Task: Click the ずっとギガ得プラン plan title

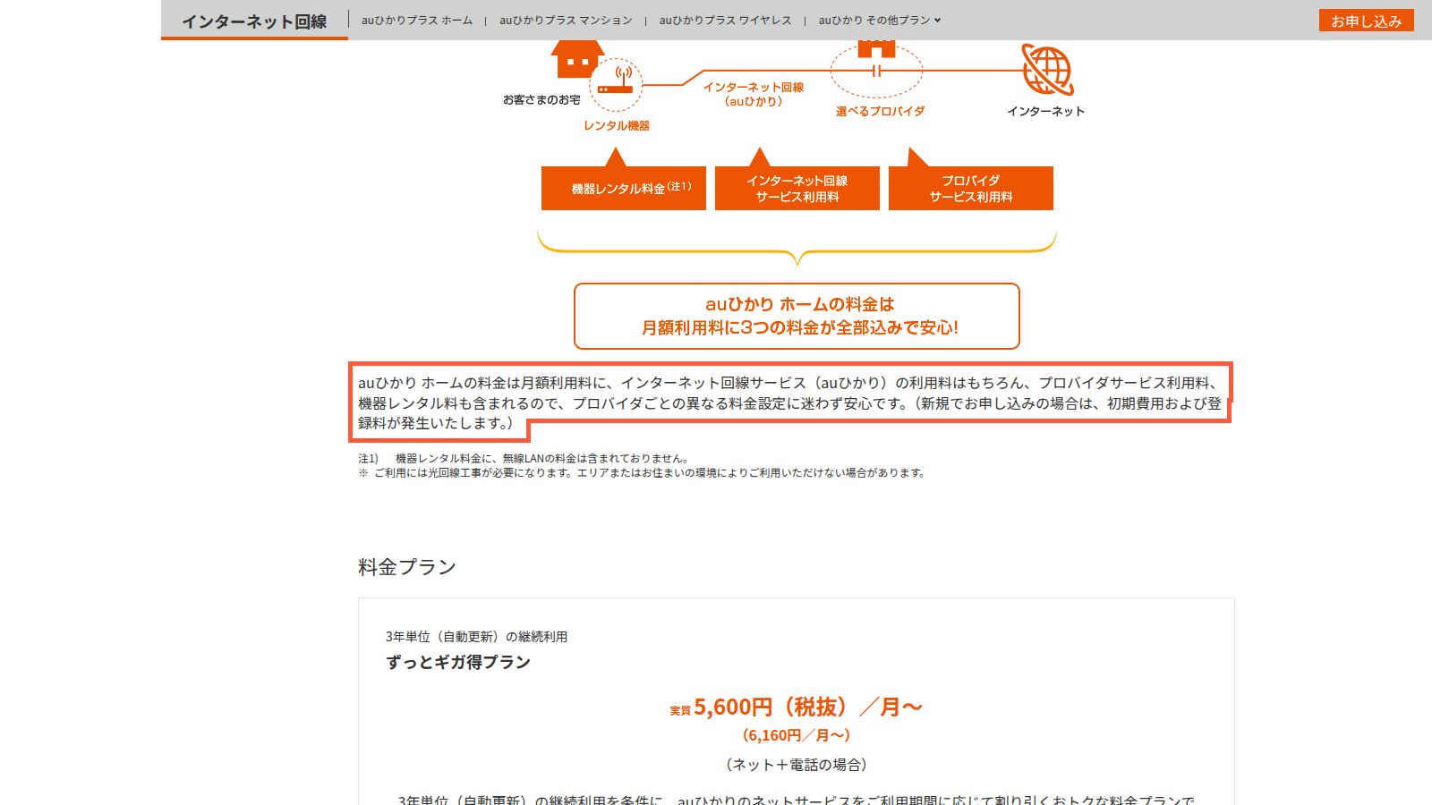Action: (458, 662)
